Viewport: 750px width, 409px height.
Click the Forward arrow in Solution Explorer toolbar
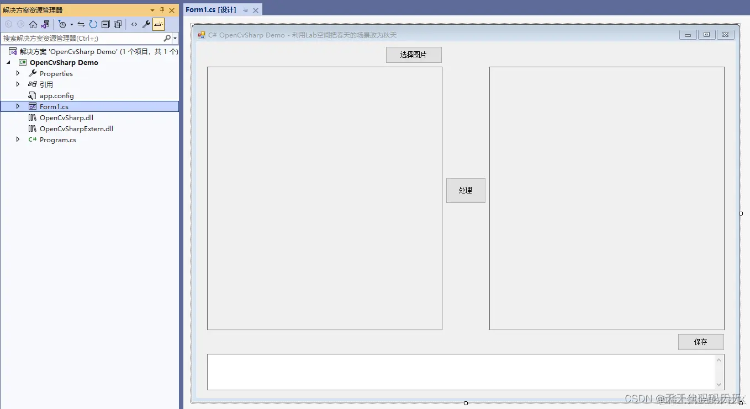pyautogui.click(x=20, y=24)
